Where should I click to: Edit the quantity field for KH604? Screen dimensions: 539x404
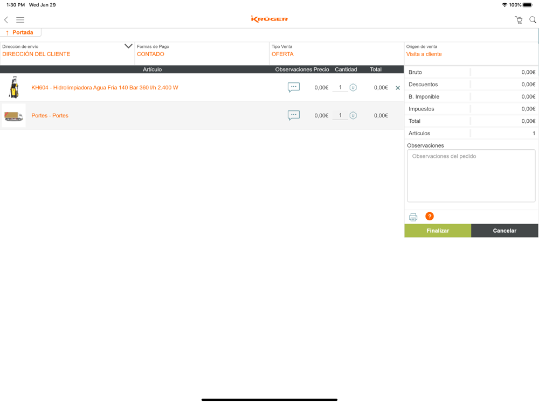pyautogui.click(x=340, y=88)
